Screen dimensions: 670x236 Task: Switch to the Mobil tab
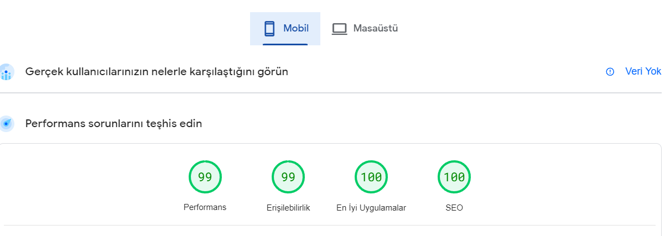coord(285,29)
